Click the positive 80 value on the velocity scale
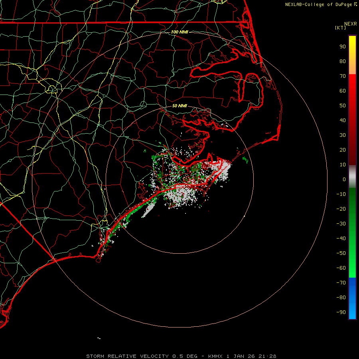Viewport: 359px width, 359px height. click(x=343, y=61)
